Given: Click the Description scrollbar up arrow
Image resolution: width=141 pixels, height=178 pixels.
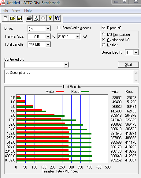Looking at the screenshot, I should tap(136, 73).
